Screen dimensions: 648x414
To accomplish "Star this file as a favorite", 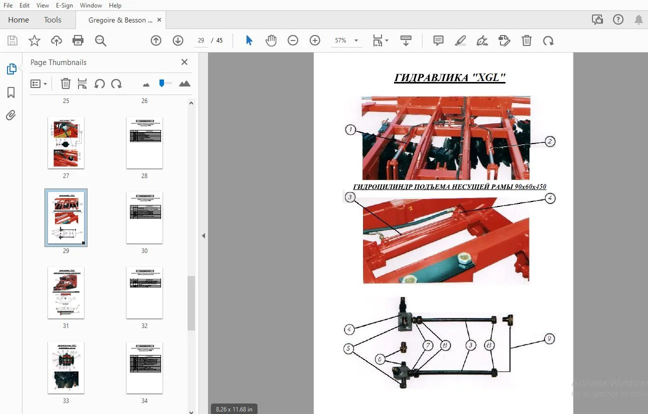I will tap(34, 41).
